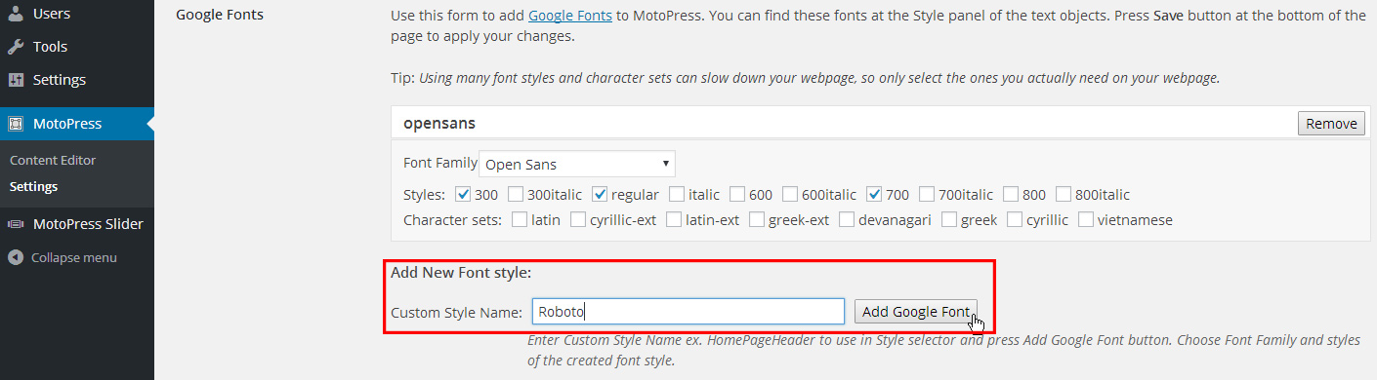Viewport: 1377px width, 380px height.
Task: Enable the greek-ext character set
Action: [x=758, y=219]
